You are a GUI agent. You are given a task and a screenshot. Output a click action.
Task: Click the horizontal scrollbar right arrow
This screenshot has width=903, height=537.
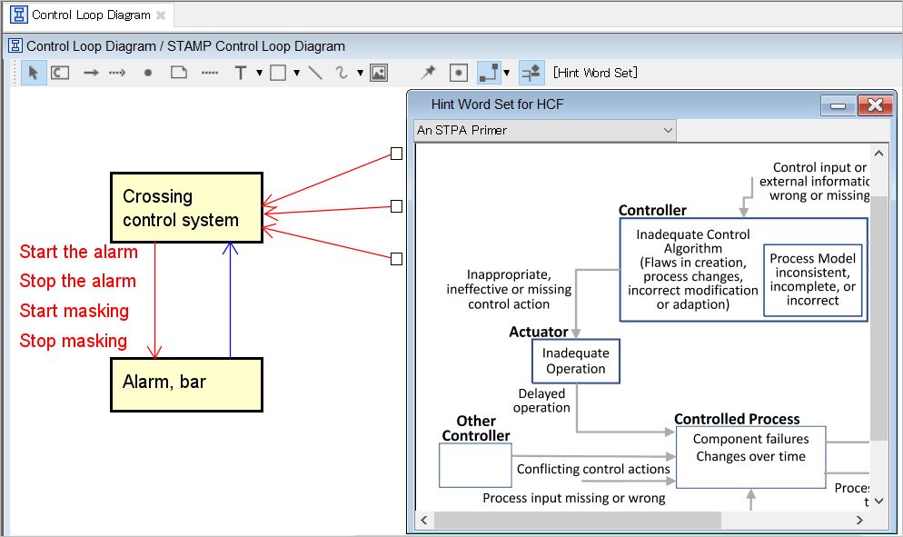point(859,521)
